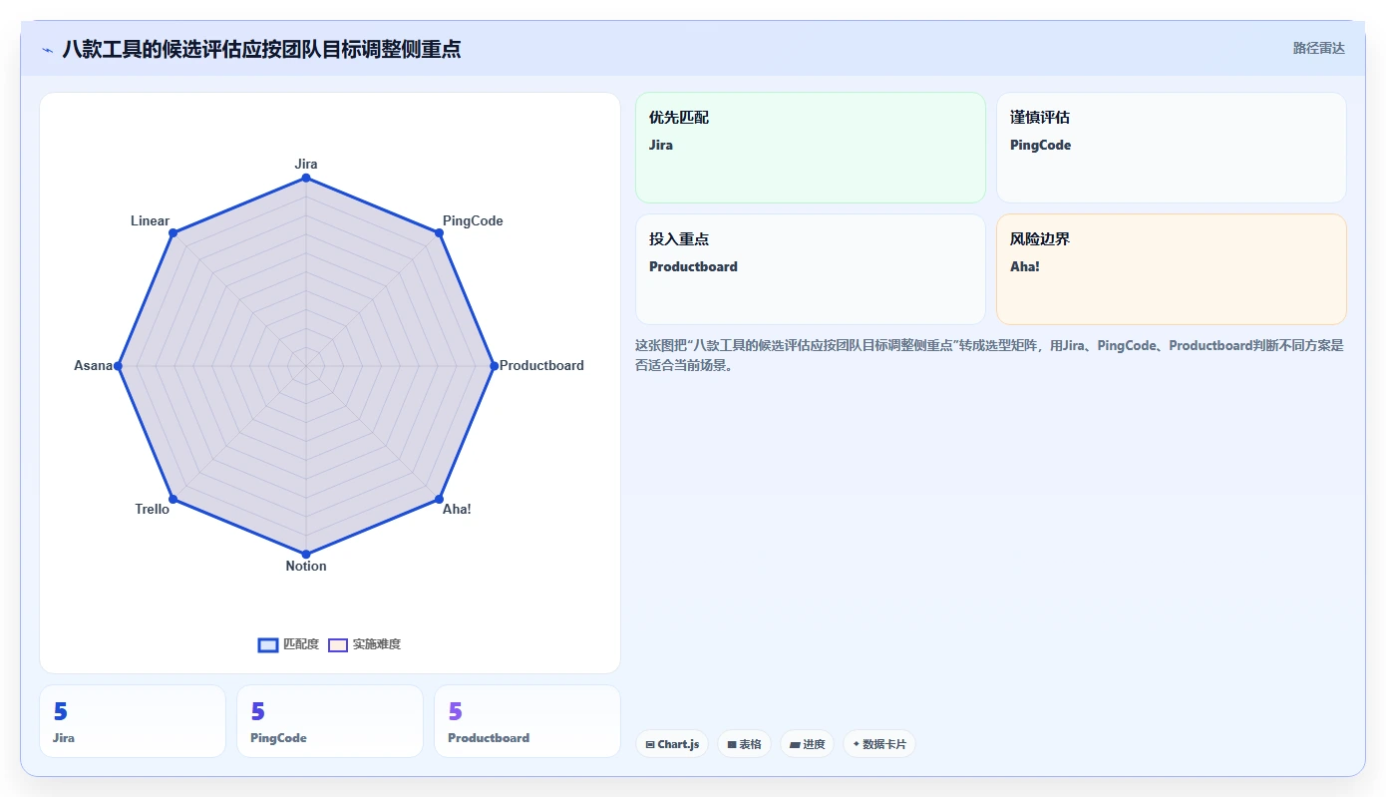Select the Trello data point on radar
The width and height of the screenshot is (1386, 797).
coord(173,499)
